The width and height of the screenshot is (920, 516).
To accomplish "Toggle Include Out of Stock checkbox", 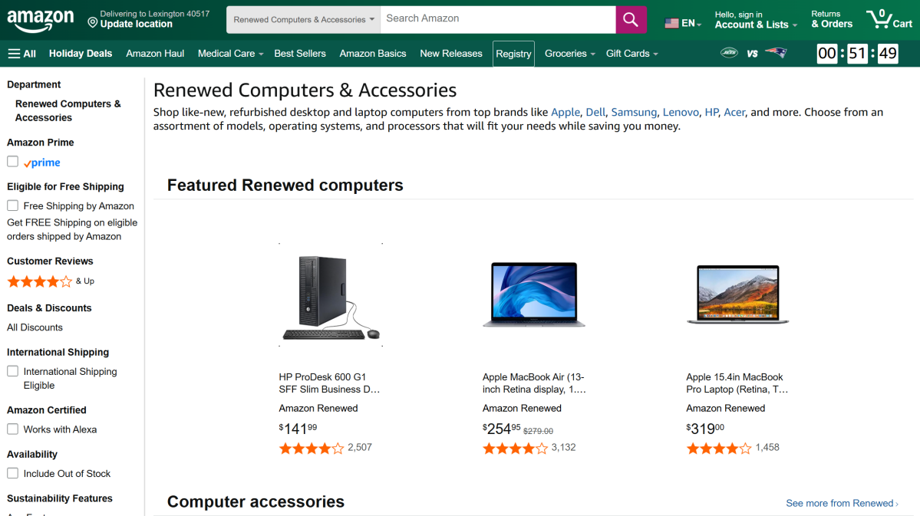I will [x=13, y=473].
